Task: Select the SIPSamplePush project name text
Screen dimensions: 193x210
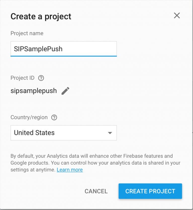Action: coord(38,49)
